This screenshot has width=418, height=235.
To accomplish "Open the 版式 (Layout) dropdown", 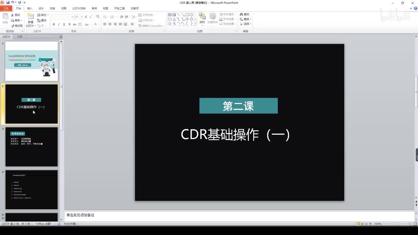I will [x=43, y=15].
